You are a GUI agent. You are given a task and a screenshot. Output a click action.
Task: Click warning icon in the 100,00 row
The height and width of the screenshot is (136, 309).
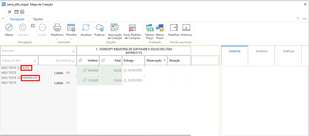[125, 70]
